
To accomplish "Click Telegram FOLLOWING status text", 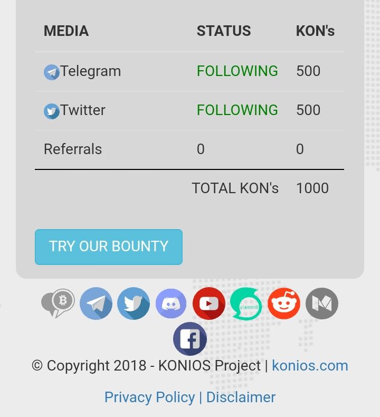I will [x=237, y=71].
